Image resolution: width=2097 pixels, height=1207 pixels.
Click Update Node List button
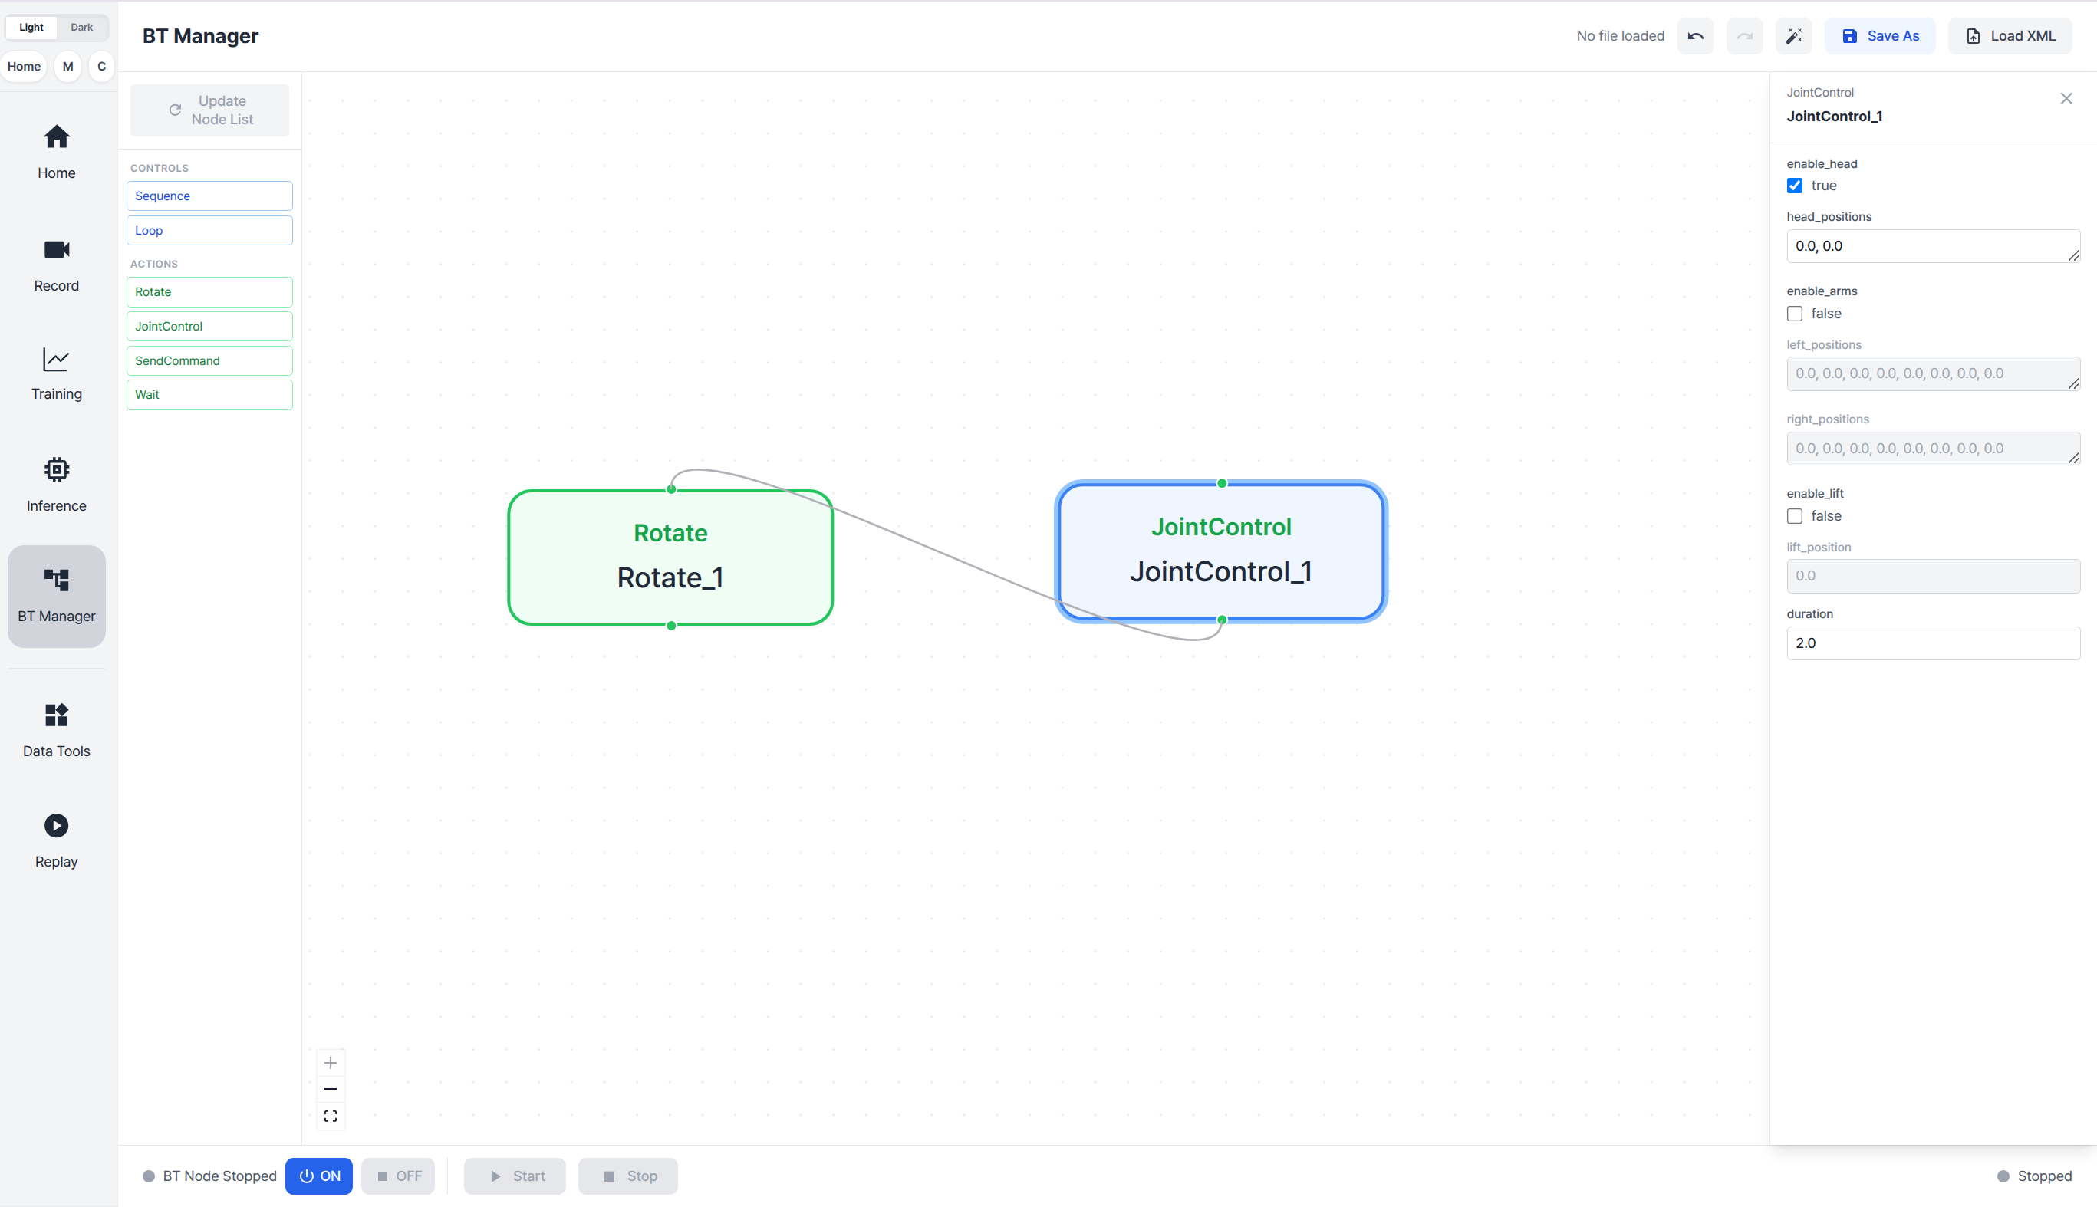(210, 110)
